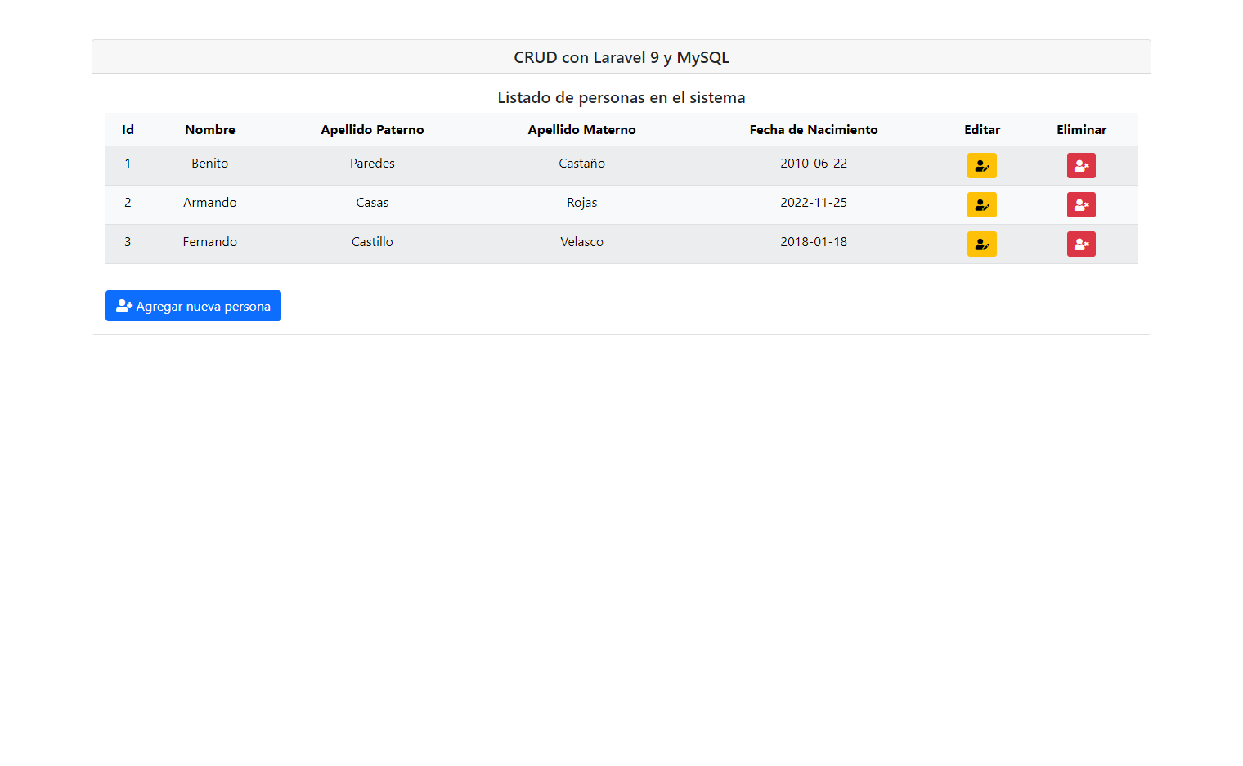Click the Castaño surname cell

[581, 164]
